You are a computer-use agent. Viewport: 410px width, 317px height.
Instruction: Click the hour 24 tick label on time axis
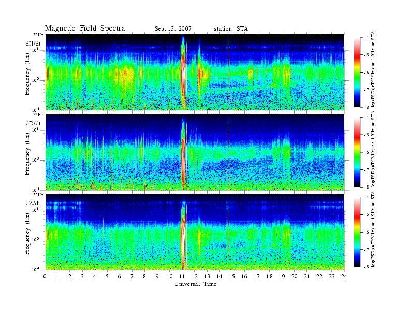344,276
